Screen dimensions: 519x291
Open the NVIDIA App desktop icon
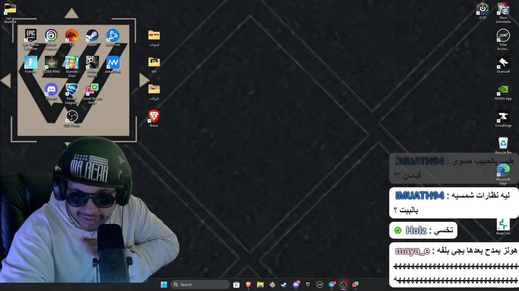(503, 92)
